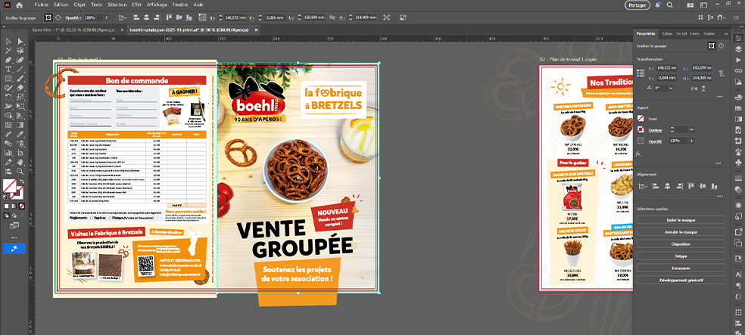Select the Eraser tool
This screenshot has width=745, height=335.
[20, 88]
